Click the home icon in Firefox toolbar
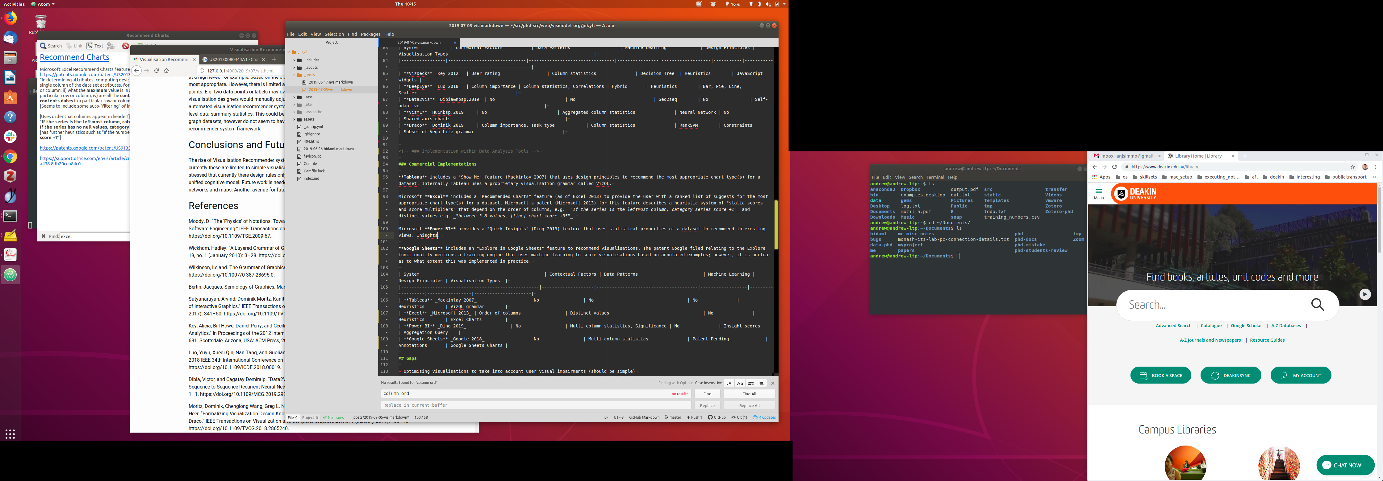This screenshot has height=481, width=1383. click(x=166, y=71)
